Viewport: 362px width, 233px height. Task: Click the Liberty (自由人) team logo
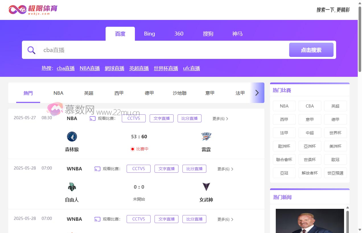click(x=72, y=187)
